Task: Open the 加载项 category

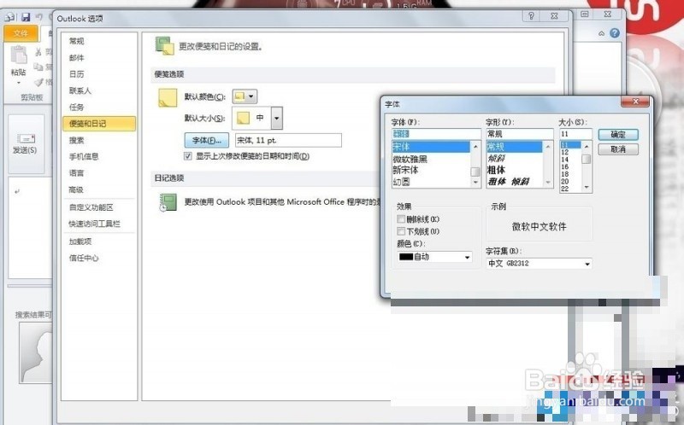Action: [x=80, y=242]
